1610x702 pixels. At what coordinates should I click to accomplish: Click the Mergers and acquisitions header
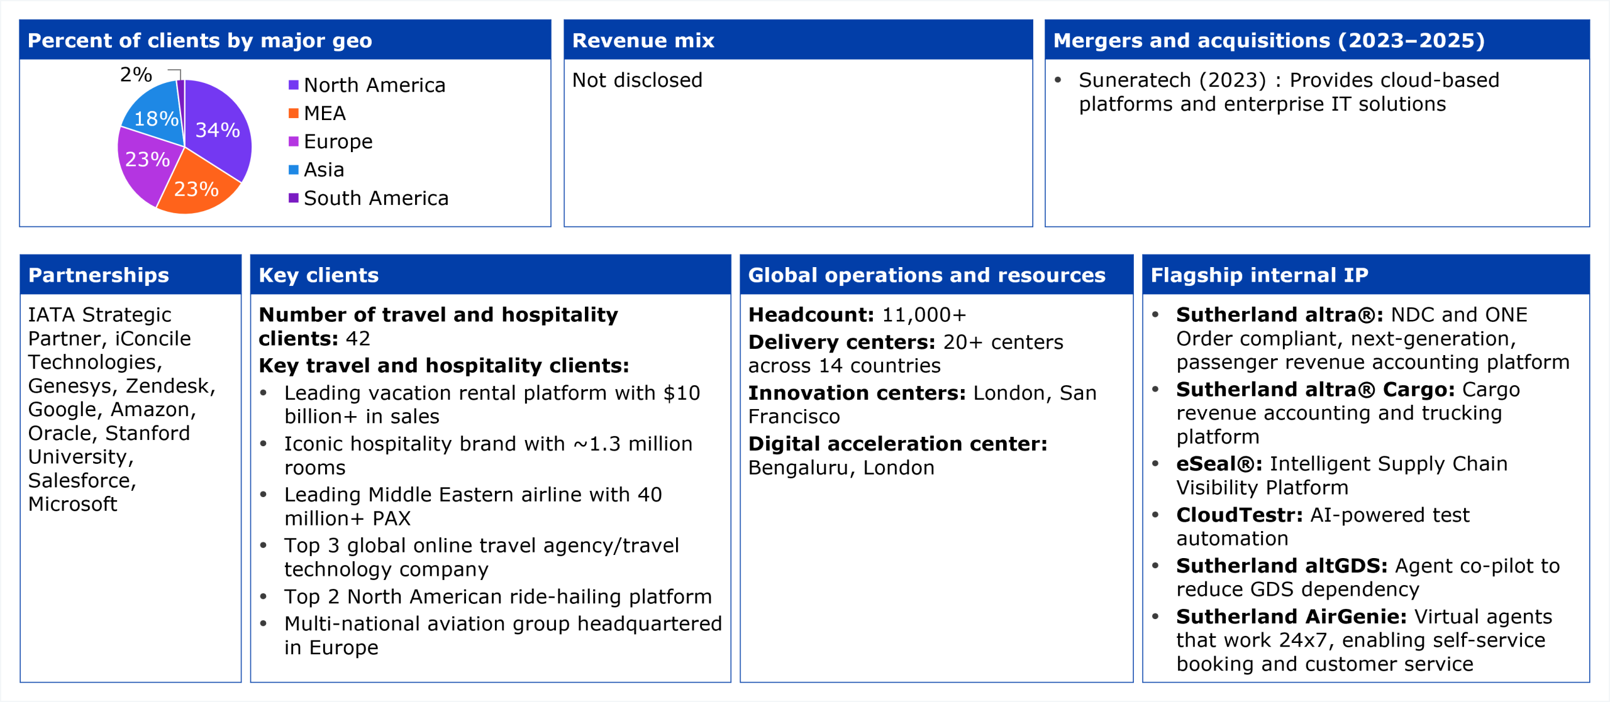point(1269,40)
